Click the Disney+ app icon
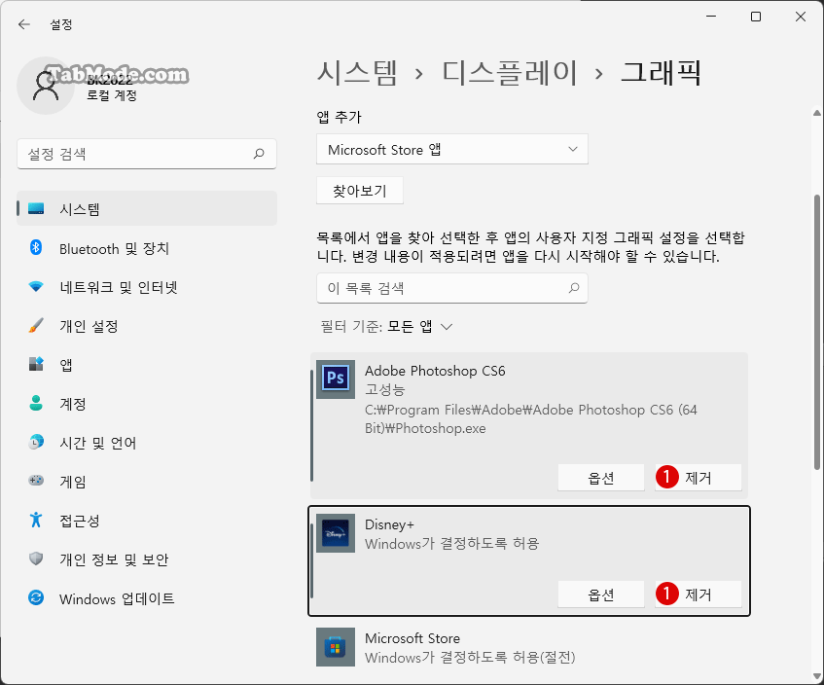The image size is (824, 685). pyautogui.click(x=336, y=533)
